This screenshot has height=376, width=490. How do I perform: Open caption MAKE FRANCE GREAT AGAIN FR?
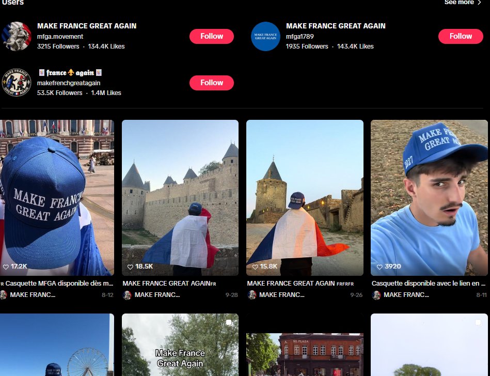[x=169, y=284]
